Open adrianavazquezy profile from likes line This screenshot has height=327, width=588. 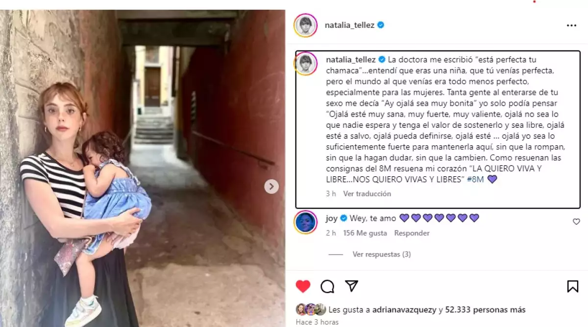404,310
